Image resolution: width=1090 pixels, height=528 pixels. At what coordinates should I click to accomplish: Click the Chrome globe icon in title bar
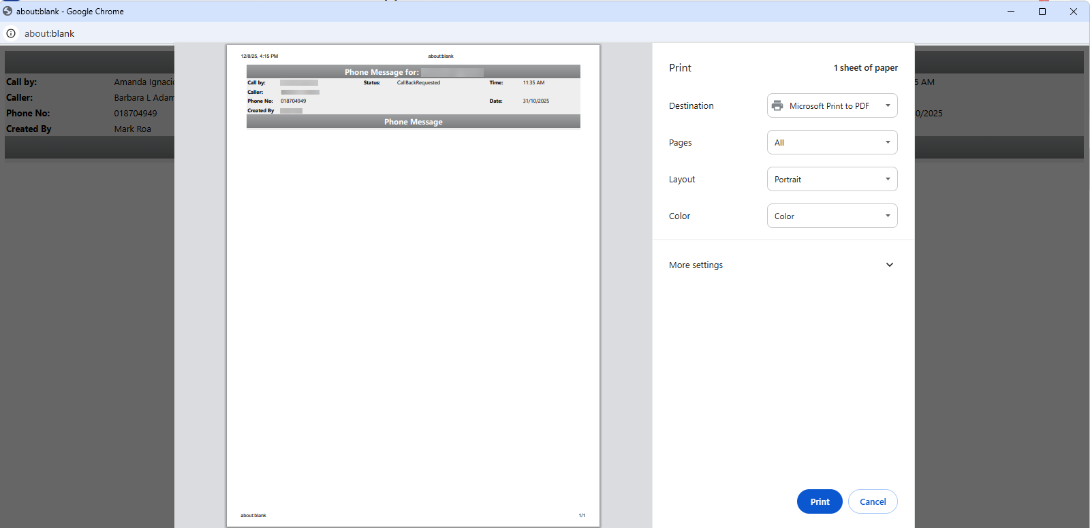tap(7, 11)
